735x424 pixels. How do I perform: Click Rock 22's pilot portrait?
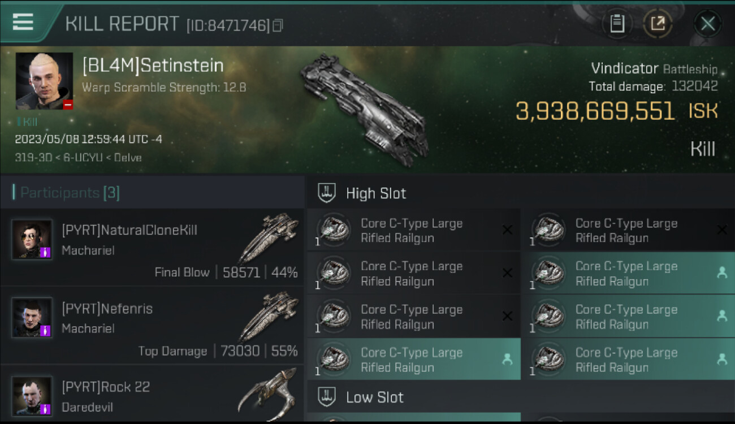pyautogui.click(x=32, y=395)
